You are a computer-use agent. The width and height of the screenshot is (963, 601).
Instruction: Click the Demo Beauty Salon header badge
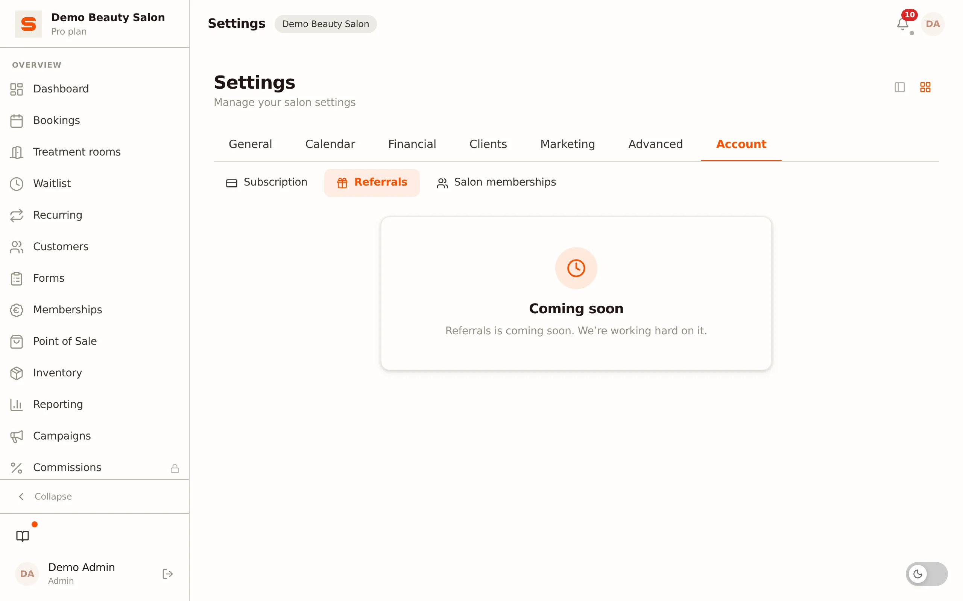[325, 24]
